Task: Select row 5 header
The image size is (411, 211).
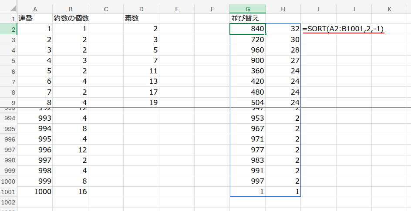Action: [x=9, y=61]
